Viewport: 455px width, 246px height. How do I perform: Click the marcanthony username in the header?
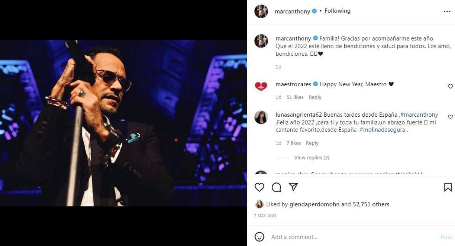coord(292,11)
